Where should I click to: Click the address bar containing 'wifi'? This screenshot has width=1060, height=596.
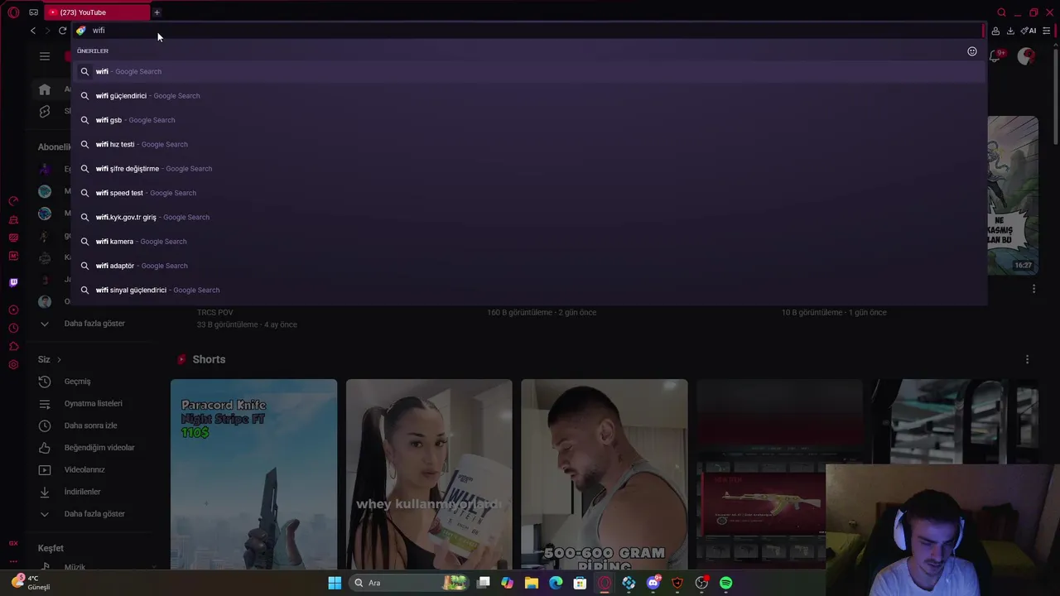coord(530,31)
